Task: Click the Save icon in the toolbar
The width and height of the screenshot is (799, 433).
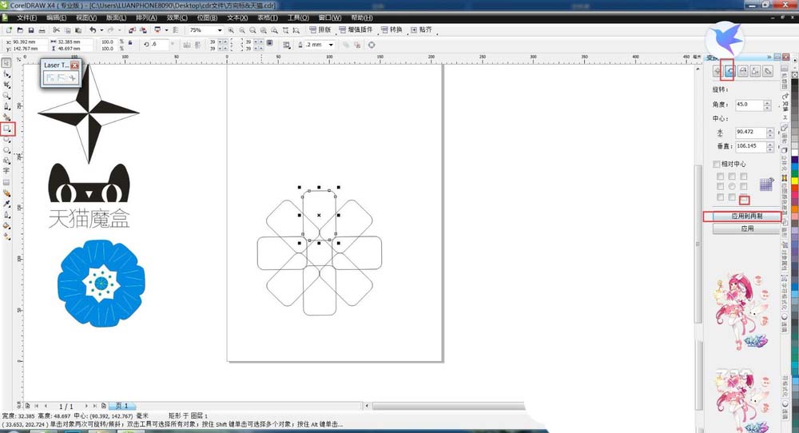Action: tap(30, 30)
